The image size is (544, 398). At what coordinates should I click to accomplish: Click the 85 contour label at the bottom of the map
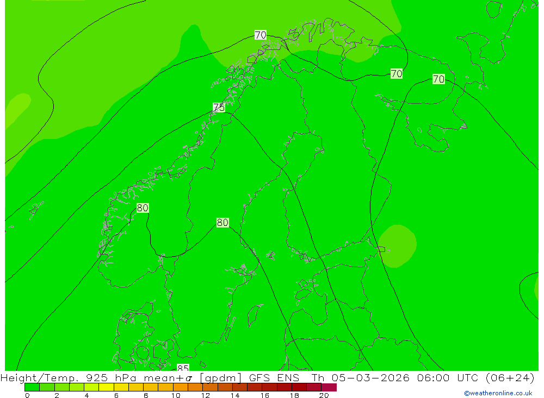click(x=183, y=368)
